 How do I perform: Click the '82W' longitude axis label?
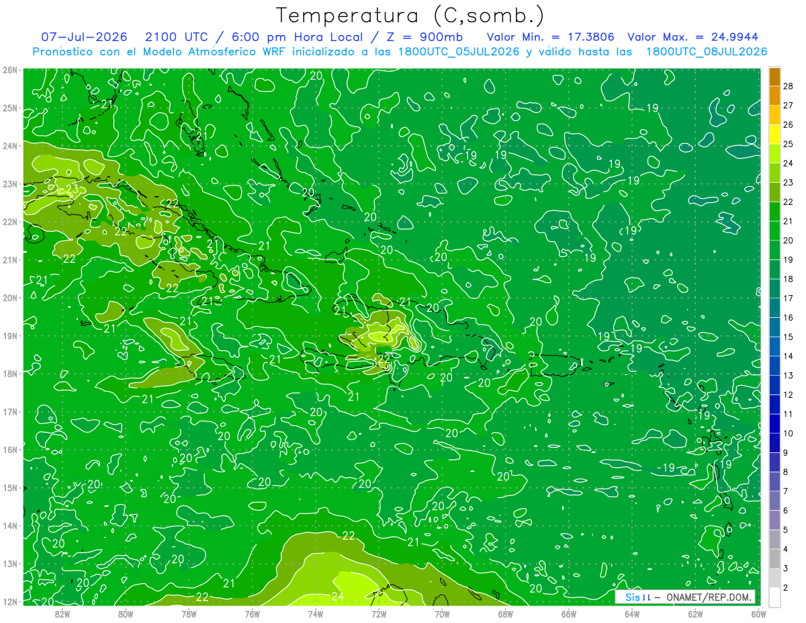[62, 613]
